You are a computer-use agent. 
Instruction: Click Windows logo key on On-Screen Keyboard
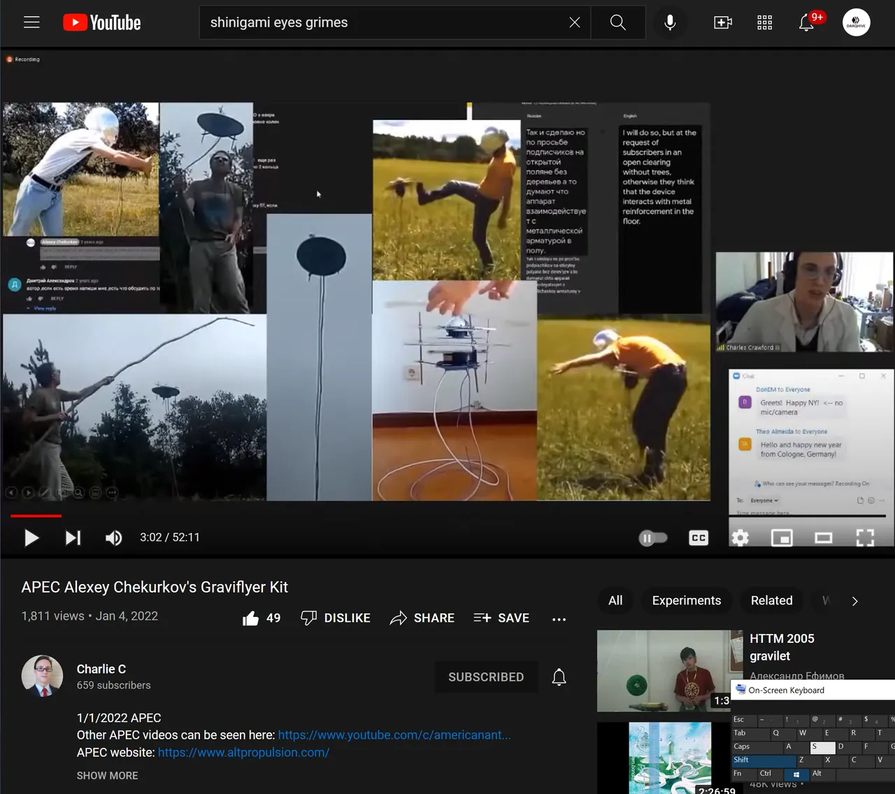(796, 774)
